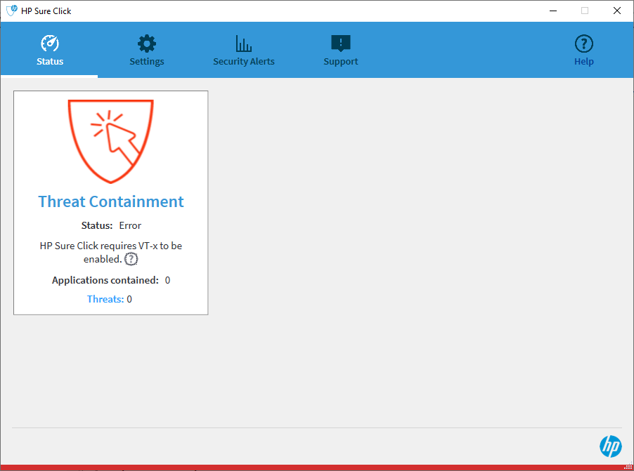Click the HP logo at bottom right
The image size is (634, 471).
pos(610,446)
